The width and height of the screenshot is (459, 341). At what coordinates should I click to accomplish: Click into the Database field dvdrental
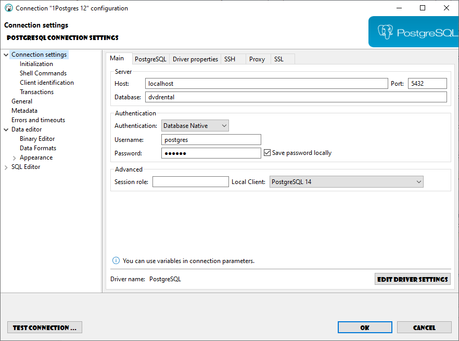(296, 97)
